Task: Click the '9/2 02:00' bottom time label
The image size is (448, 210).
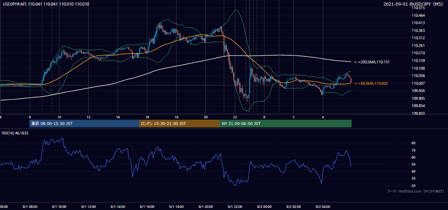Action: (x=293, y=207)
